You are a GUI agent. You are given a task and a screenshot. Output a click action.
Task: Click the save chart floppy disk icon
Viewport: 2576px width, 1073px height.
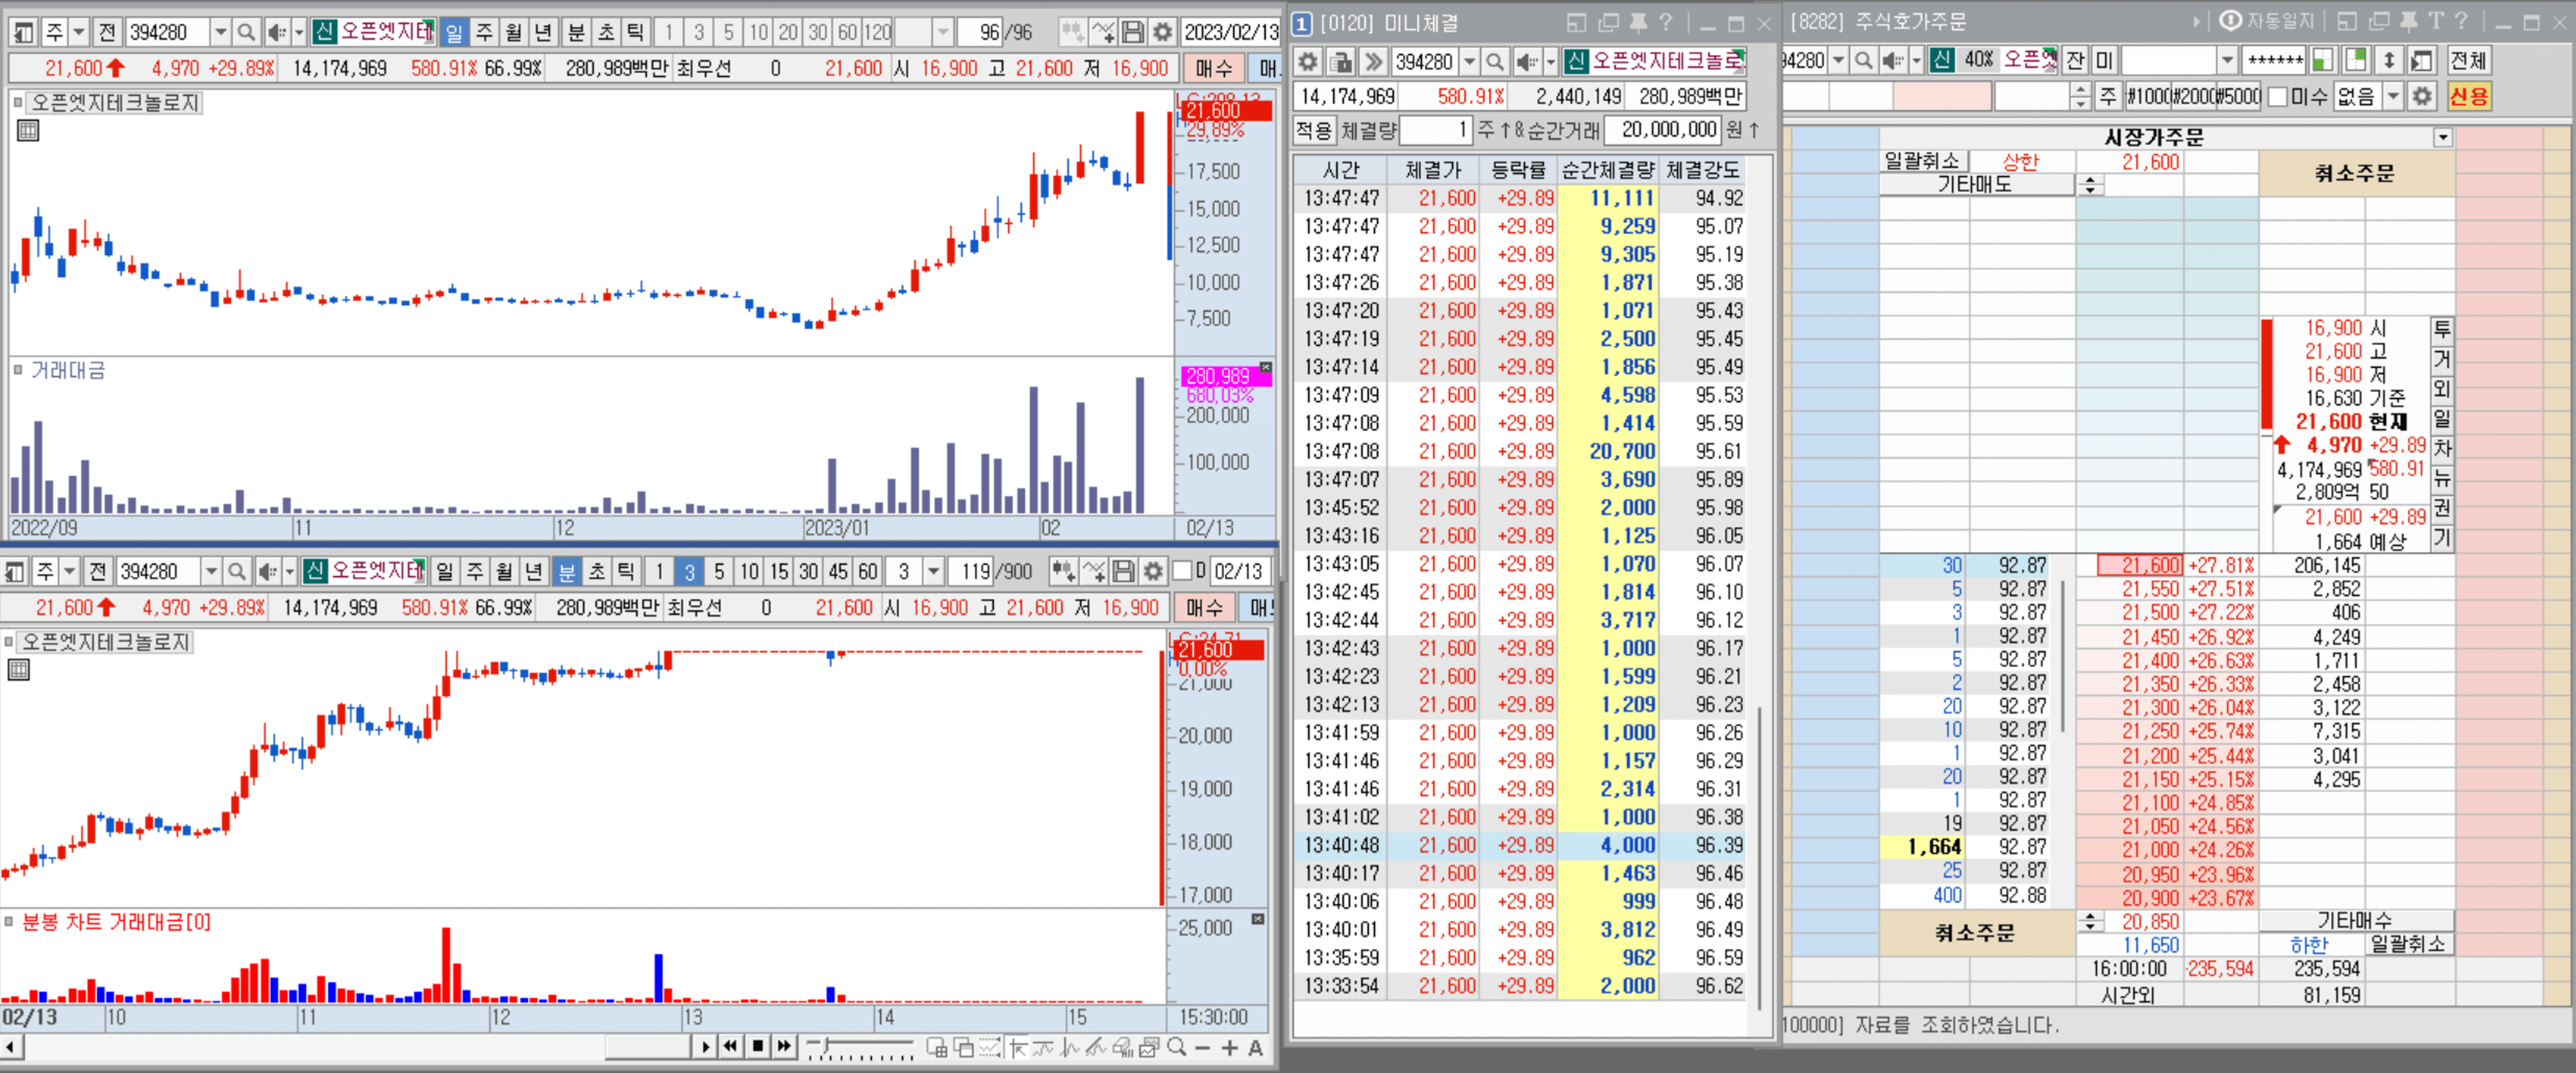pyautogui.click(x=1132, y=33)
